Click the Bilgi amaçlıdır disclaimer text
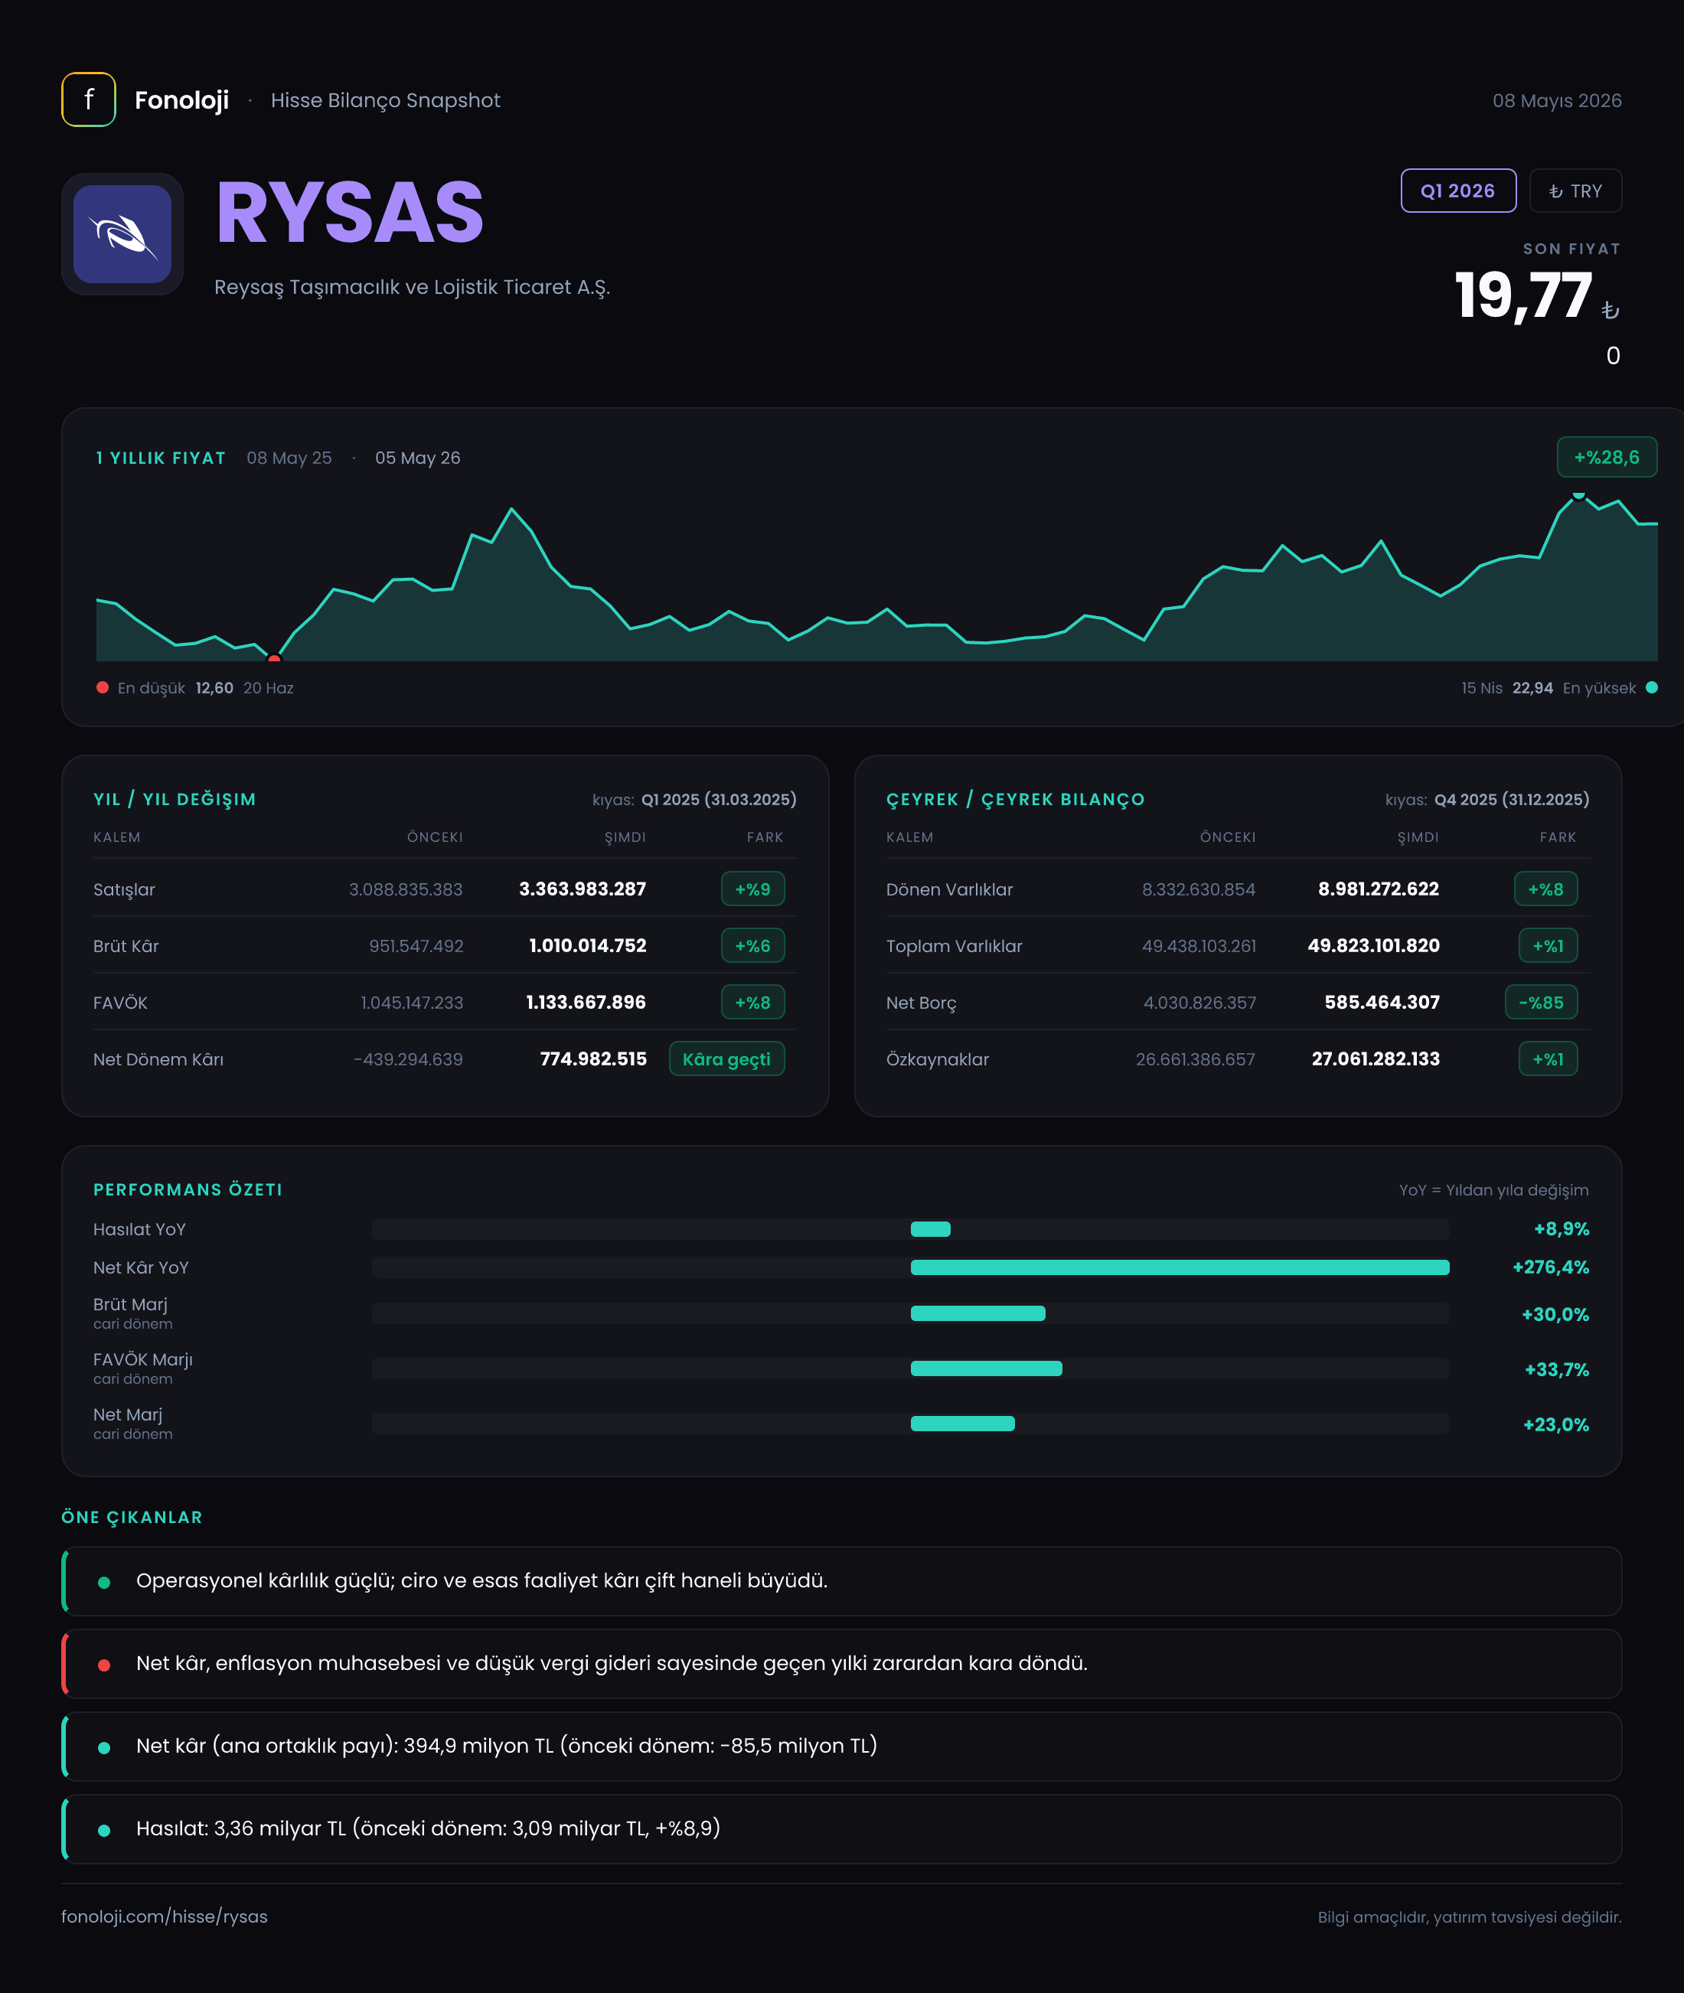This screenshot has width=1684, height=1993. pyautogui.click(x=1469, y=1916)
